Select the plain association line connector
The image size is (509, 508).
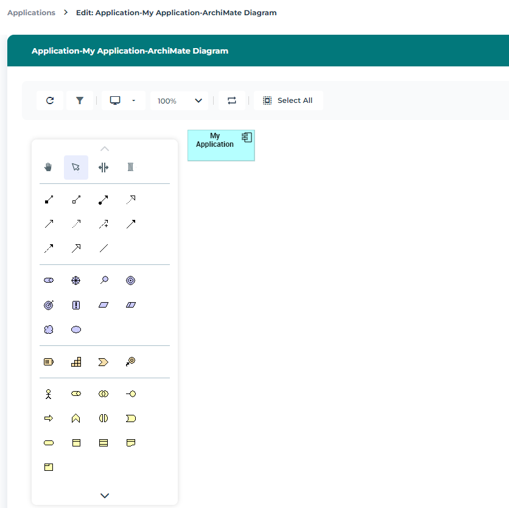104,248
